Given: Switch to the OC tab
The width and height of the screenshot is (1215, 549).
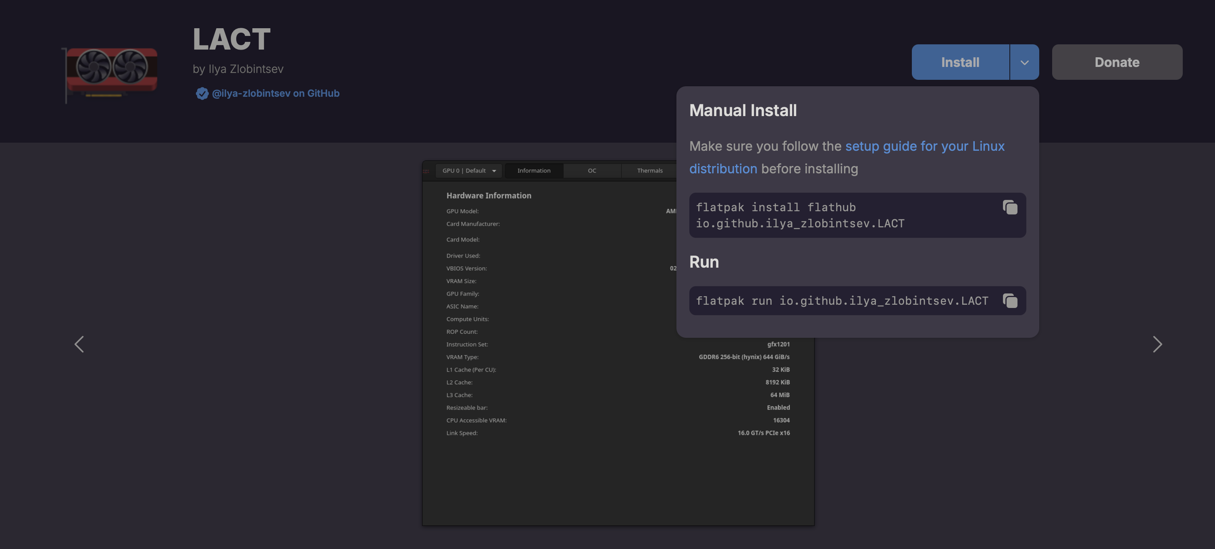Looking at the screenshot, I should coord(591,171).
